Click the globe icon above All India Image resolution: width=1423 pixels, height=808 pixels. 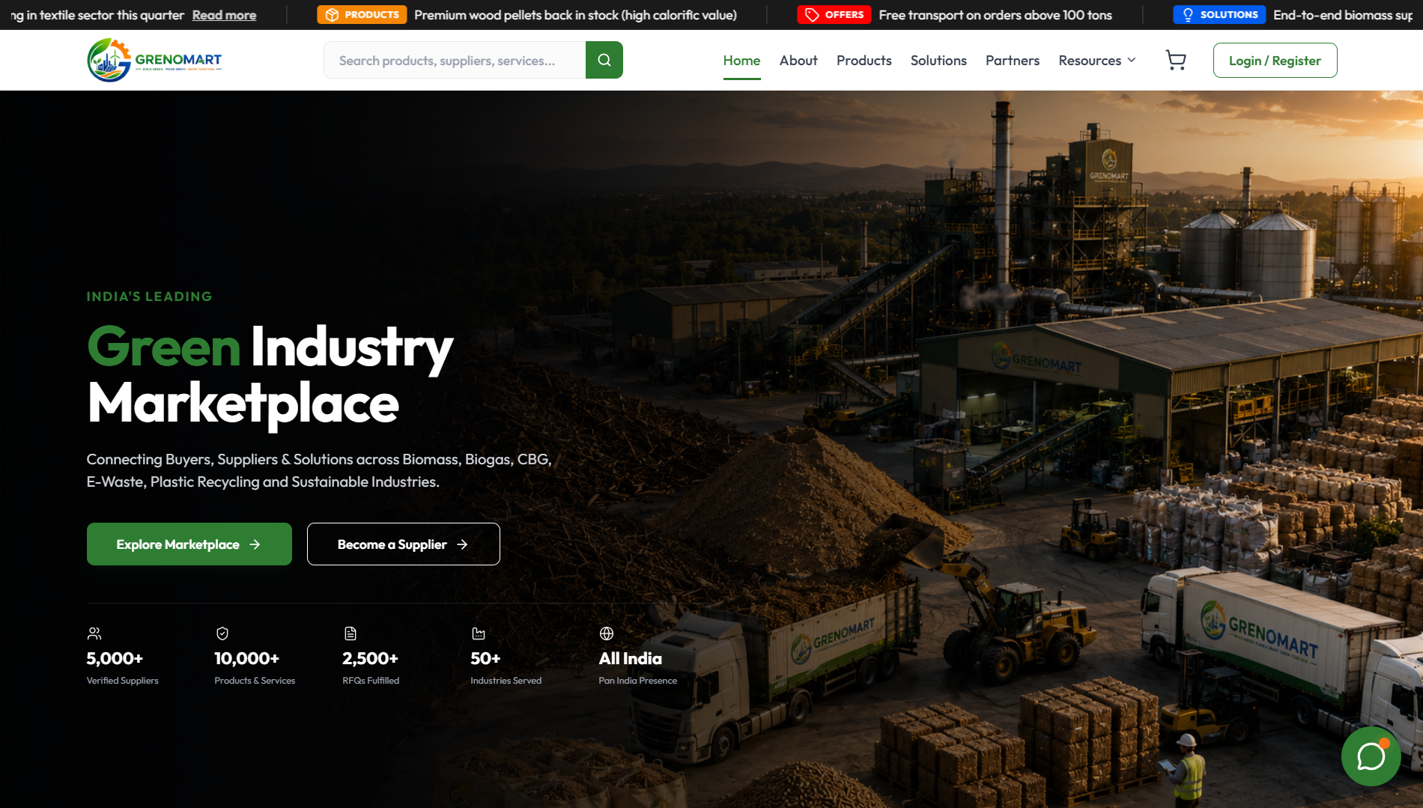(x=606, y=634)
